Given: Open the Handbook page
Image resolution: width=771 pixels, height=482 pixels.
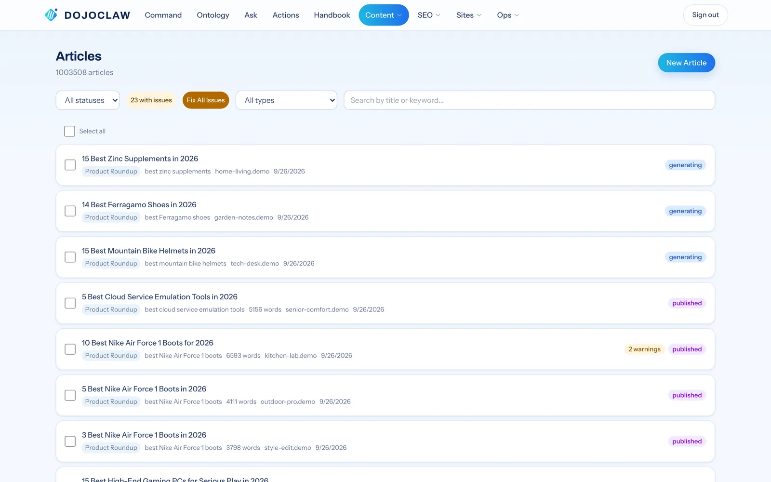Looking at the screenshot, I should 332,15.
